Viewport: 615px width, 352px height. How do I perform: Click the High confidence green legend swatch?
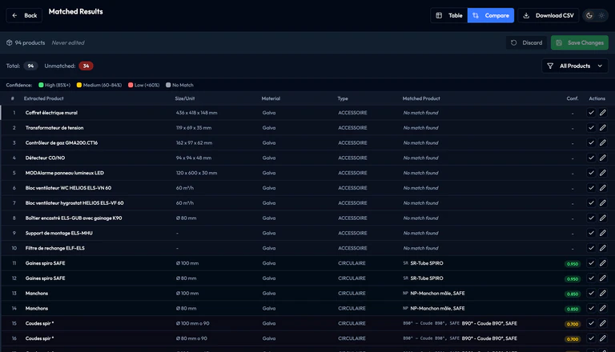pyautogui.click(x=41, y=85)
